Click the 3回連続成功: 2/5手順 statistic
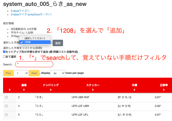The height and width of the screenshot is (121, 172). [23, 29]
